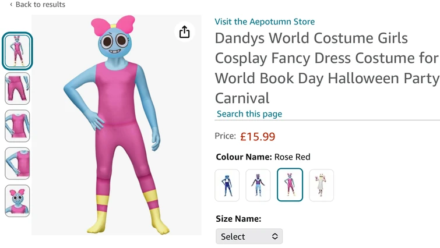Click the Colour Name: Rose Red label
Screen dimensions: 440x248
[x=263, y=157]
